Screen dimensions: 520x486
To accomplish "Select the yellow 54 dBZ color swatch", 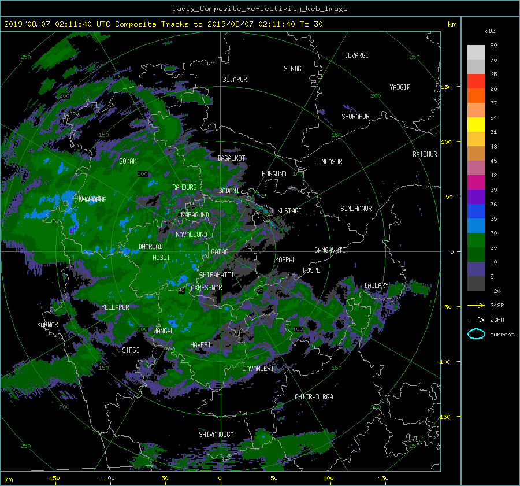I will [476, 125].
